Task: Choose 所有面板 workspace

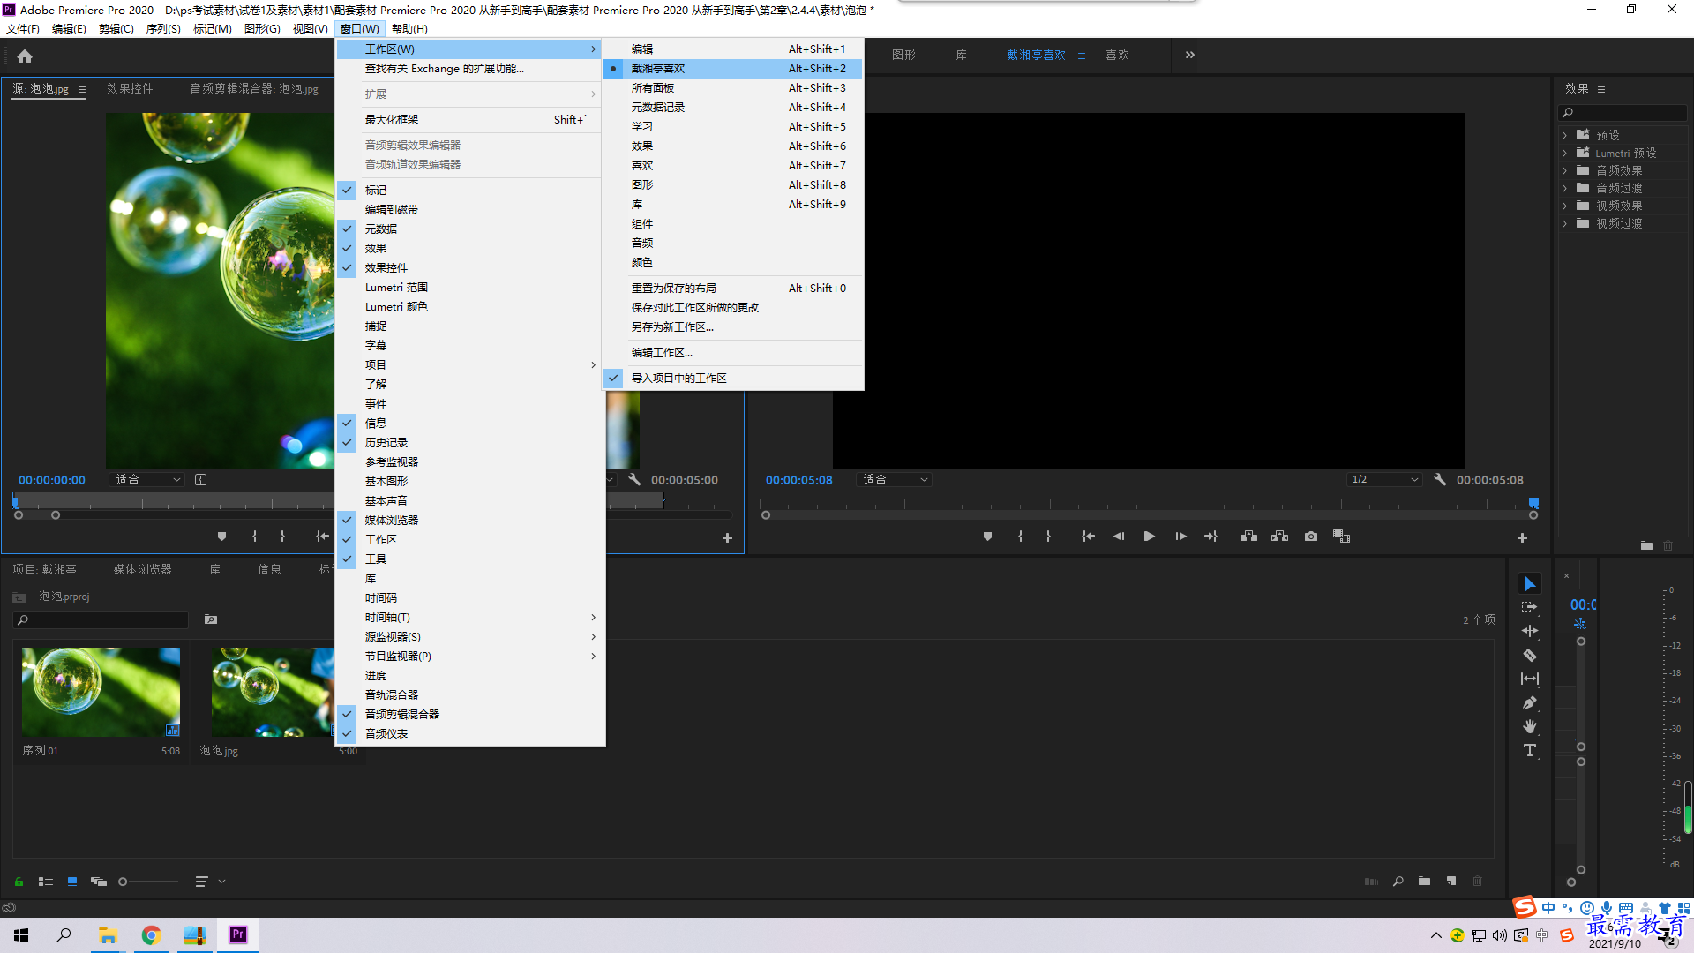Action: pos(732,87)
